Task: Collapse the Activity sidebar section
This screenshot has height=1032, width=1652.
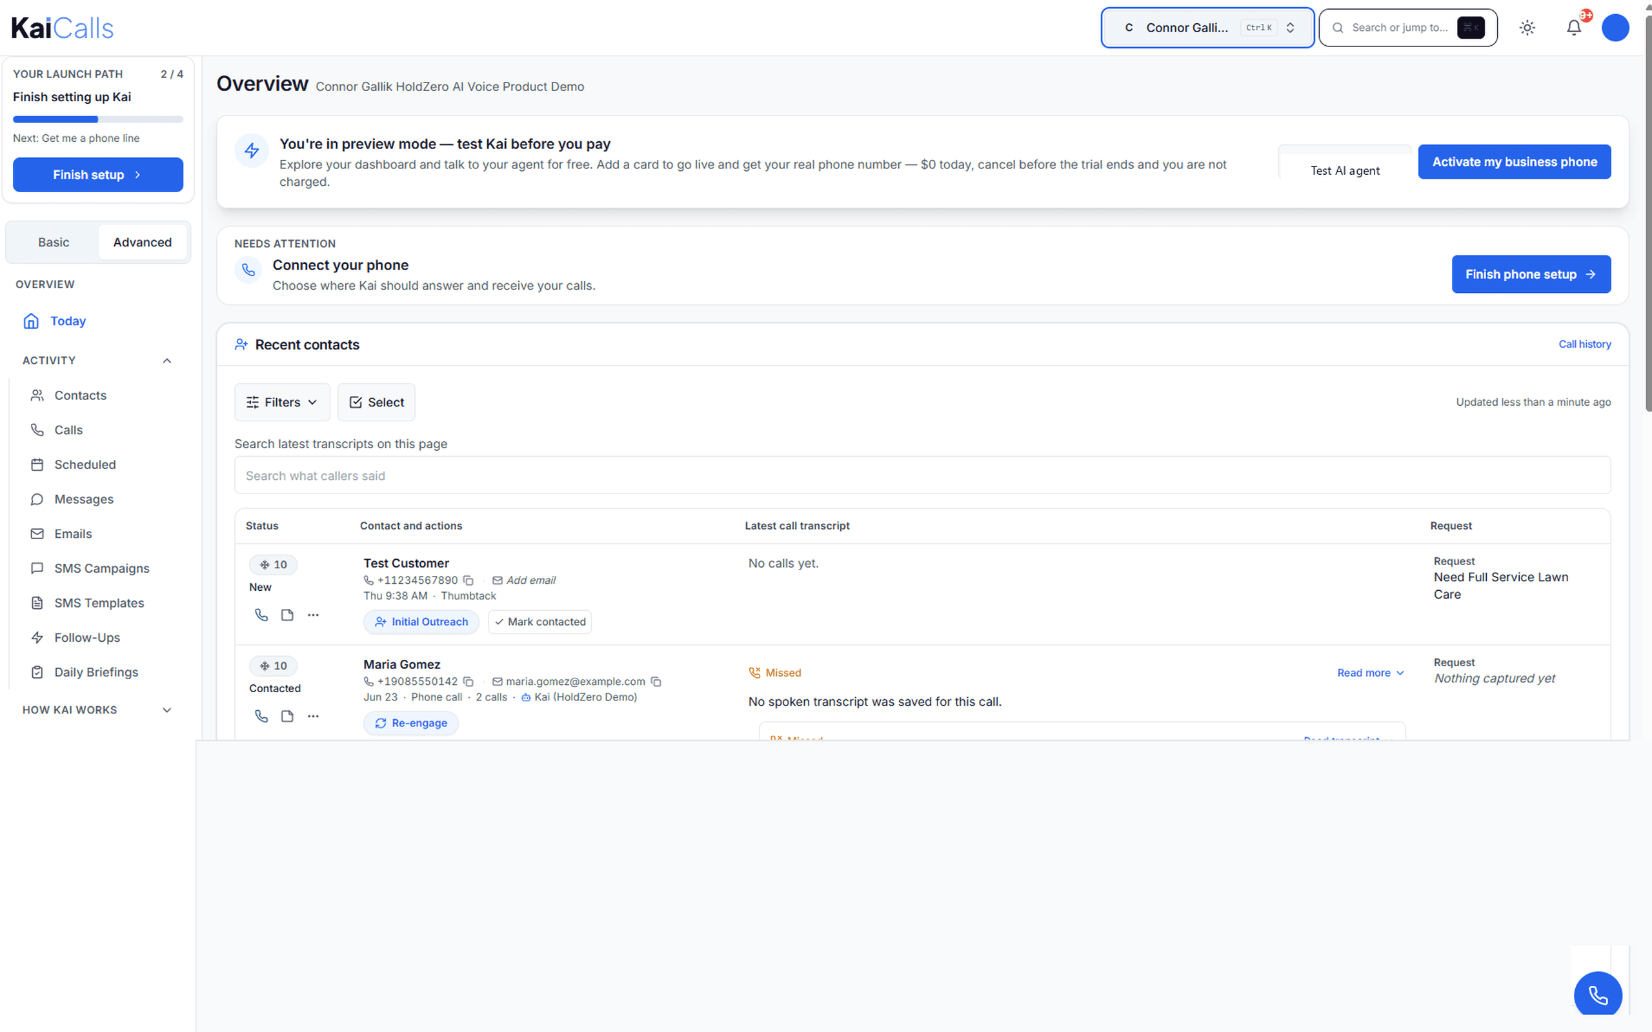Action: point(97,361)
